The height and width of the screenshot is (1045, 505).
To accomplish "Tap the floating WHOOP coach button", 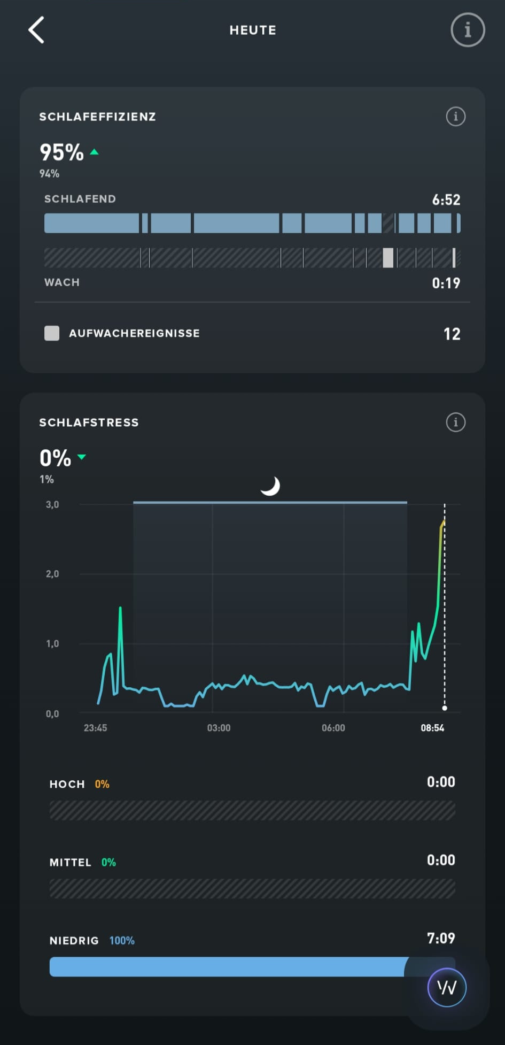I will tap(447, 987).
